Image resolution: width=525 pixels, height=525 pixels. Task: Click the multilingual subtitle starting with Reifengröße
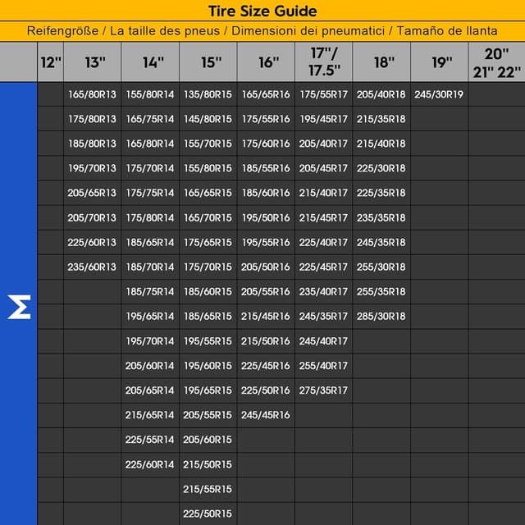point(262,31)
